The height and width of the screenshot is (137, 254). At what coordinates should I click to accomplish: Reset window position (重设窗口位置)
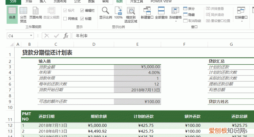tap(218, 21)
